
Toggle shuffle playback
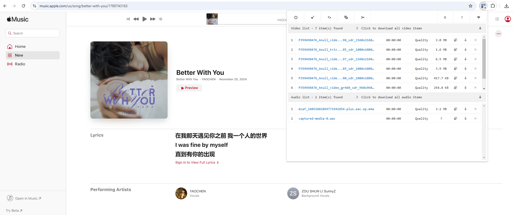[128, 19]
